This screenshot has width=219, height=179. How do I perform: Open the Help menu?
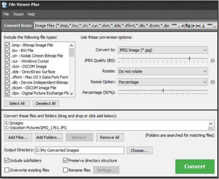tap(31, 14)
